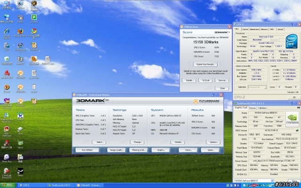The height and width of the screenshot is (188, 301).
Task: Click 15158 3DMarks score text
Action: pyautogui.click(x=206, y=42)
